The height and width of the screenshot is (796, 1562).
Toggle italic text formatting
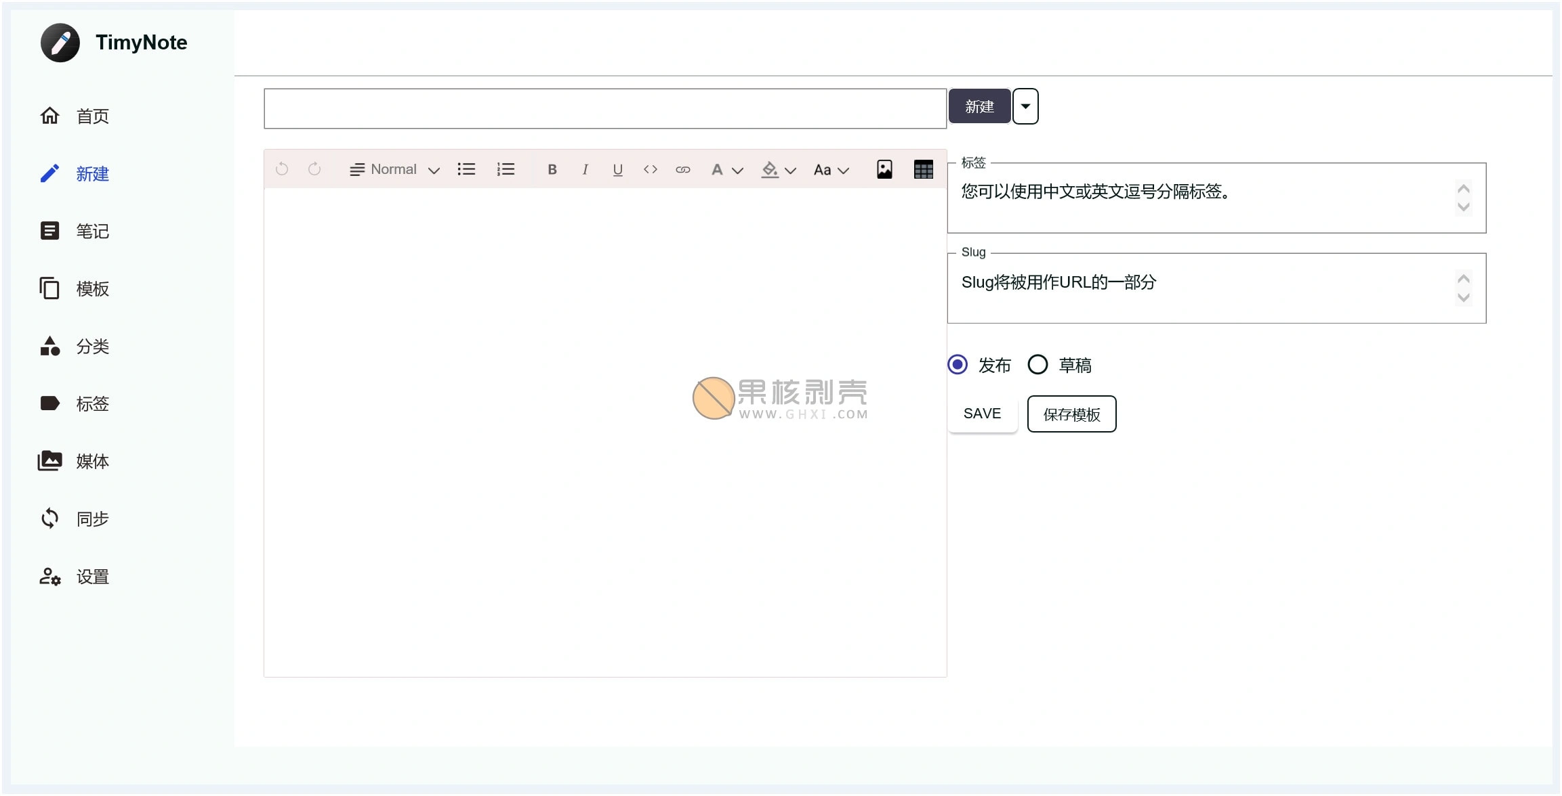click(x=585, y=170)
